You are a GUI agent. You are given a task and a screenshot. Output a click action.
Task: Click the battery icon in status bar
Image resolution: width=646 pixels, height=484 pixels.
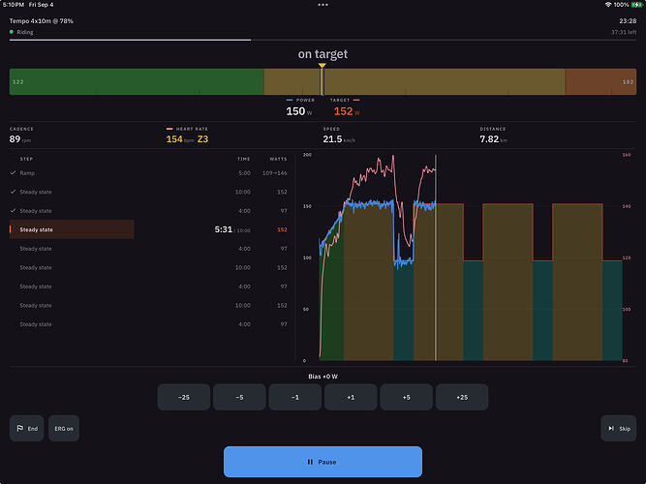[x=637, y=5]
